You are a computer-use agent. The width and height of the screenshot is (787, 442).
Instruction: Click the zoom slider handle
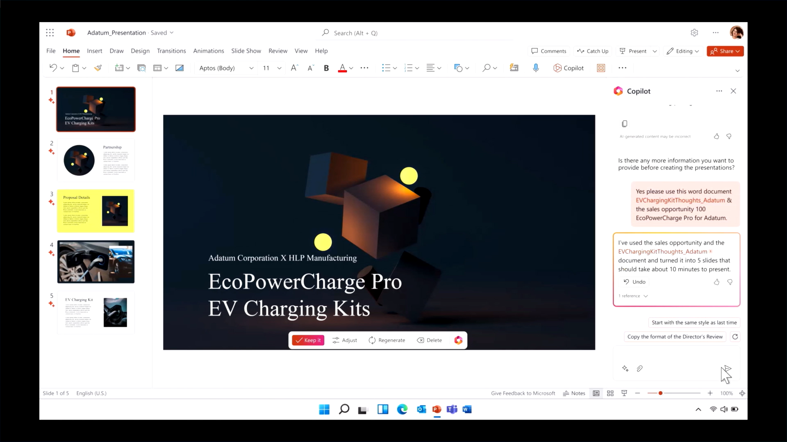(660, 393)
